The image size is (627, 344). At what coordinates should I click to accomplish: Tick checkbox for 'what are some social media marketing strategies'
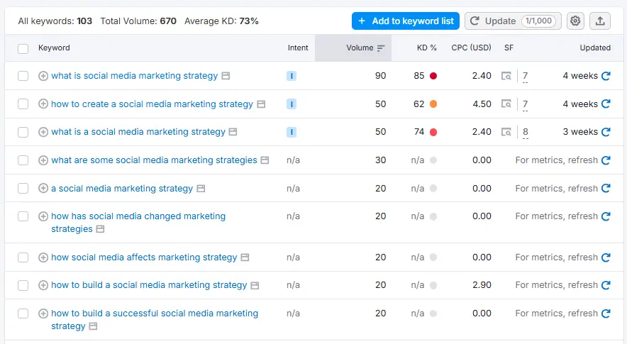[23, 160]
